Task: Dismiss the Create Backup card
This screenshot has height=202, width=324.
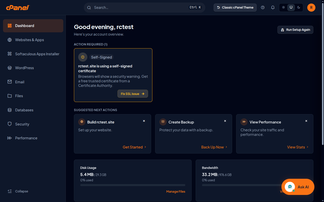Action: coord(225,121)
